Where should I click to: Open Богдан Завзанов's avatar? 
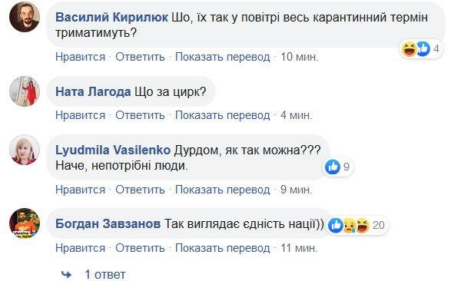pos(25,223)
